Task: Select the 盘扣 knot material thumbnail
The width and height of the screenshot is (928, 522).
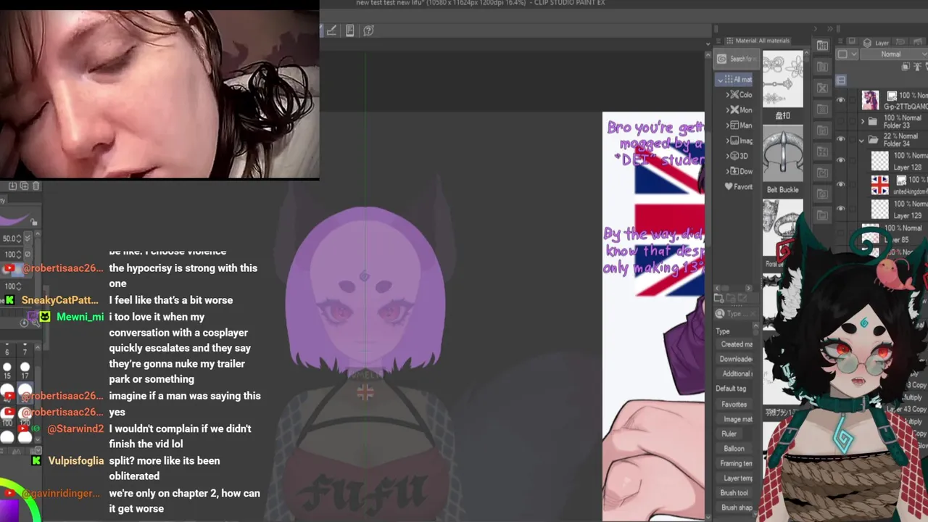Action: pos(782,80)
